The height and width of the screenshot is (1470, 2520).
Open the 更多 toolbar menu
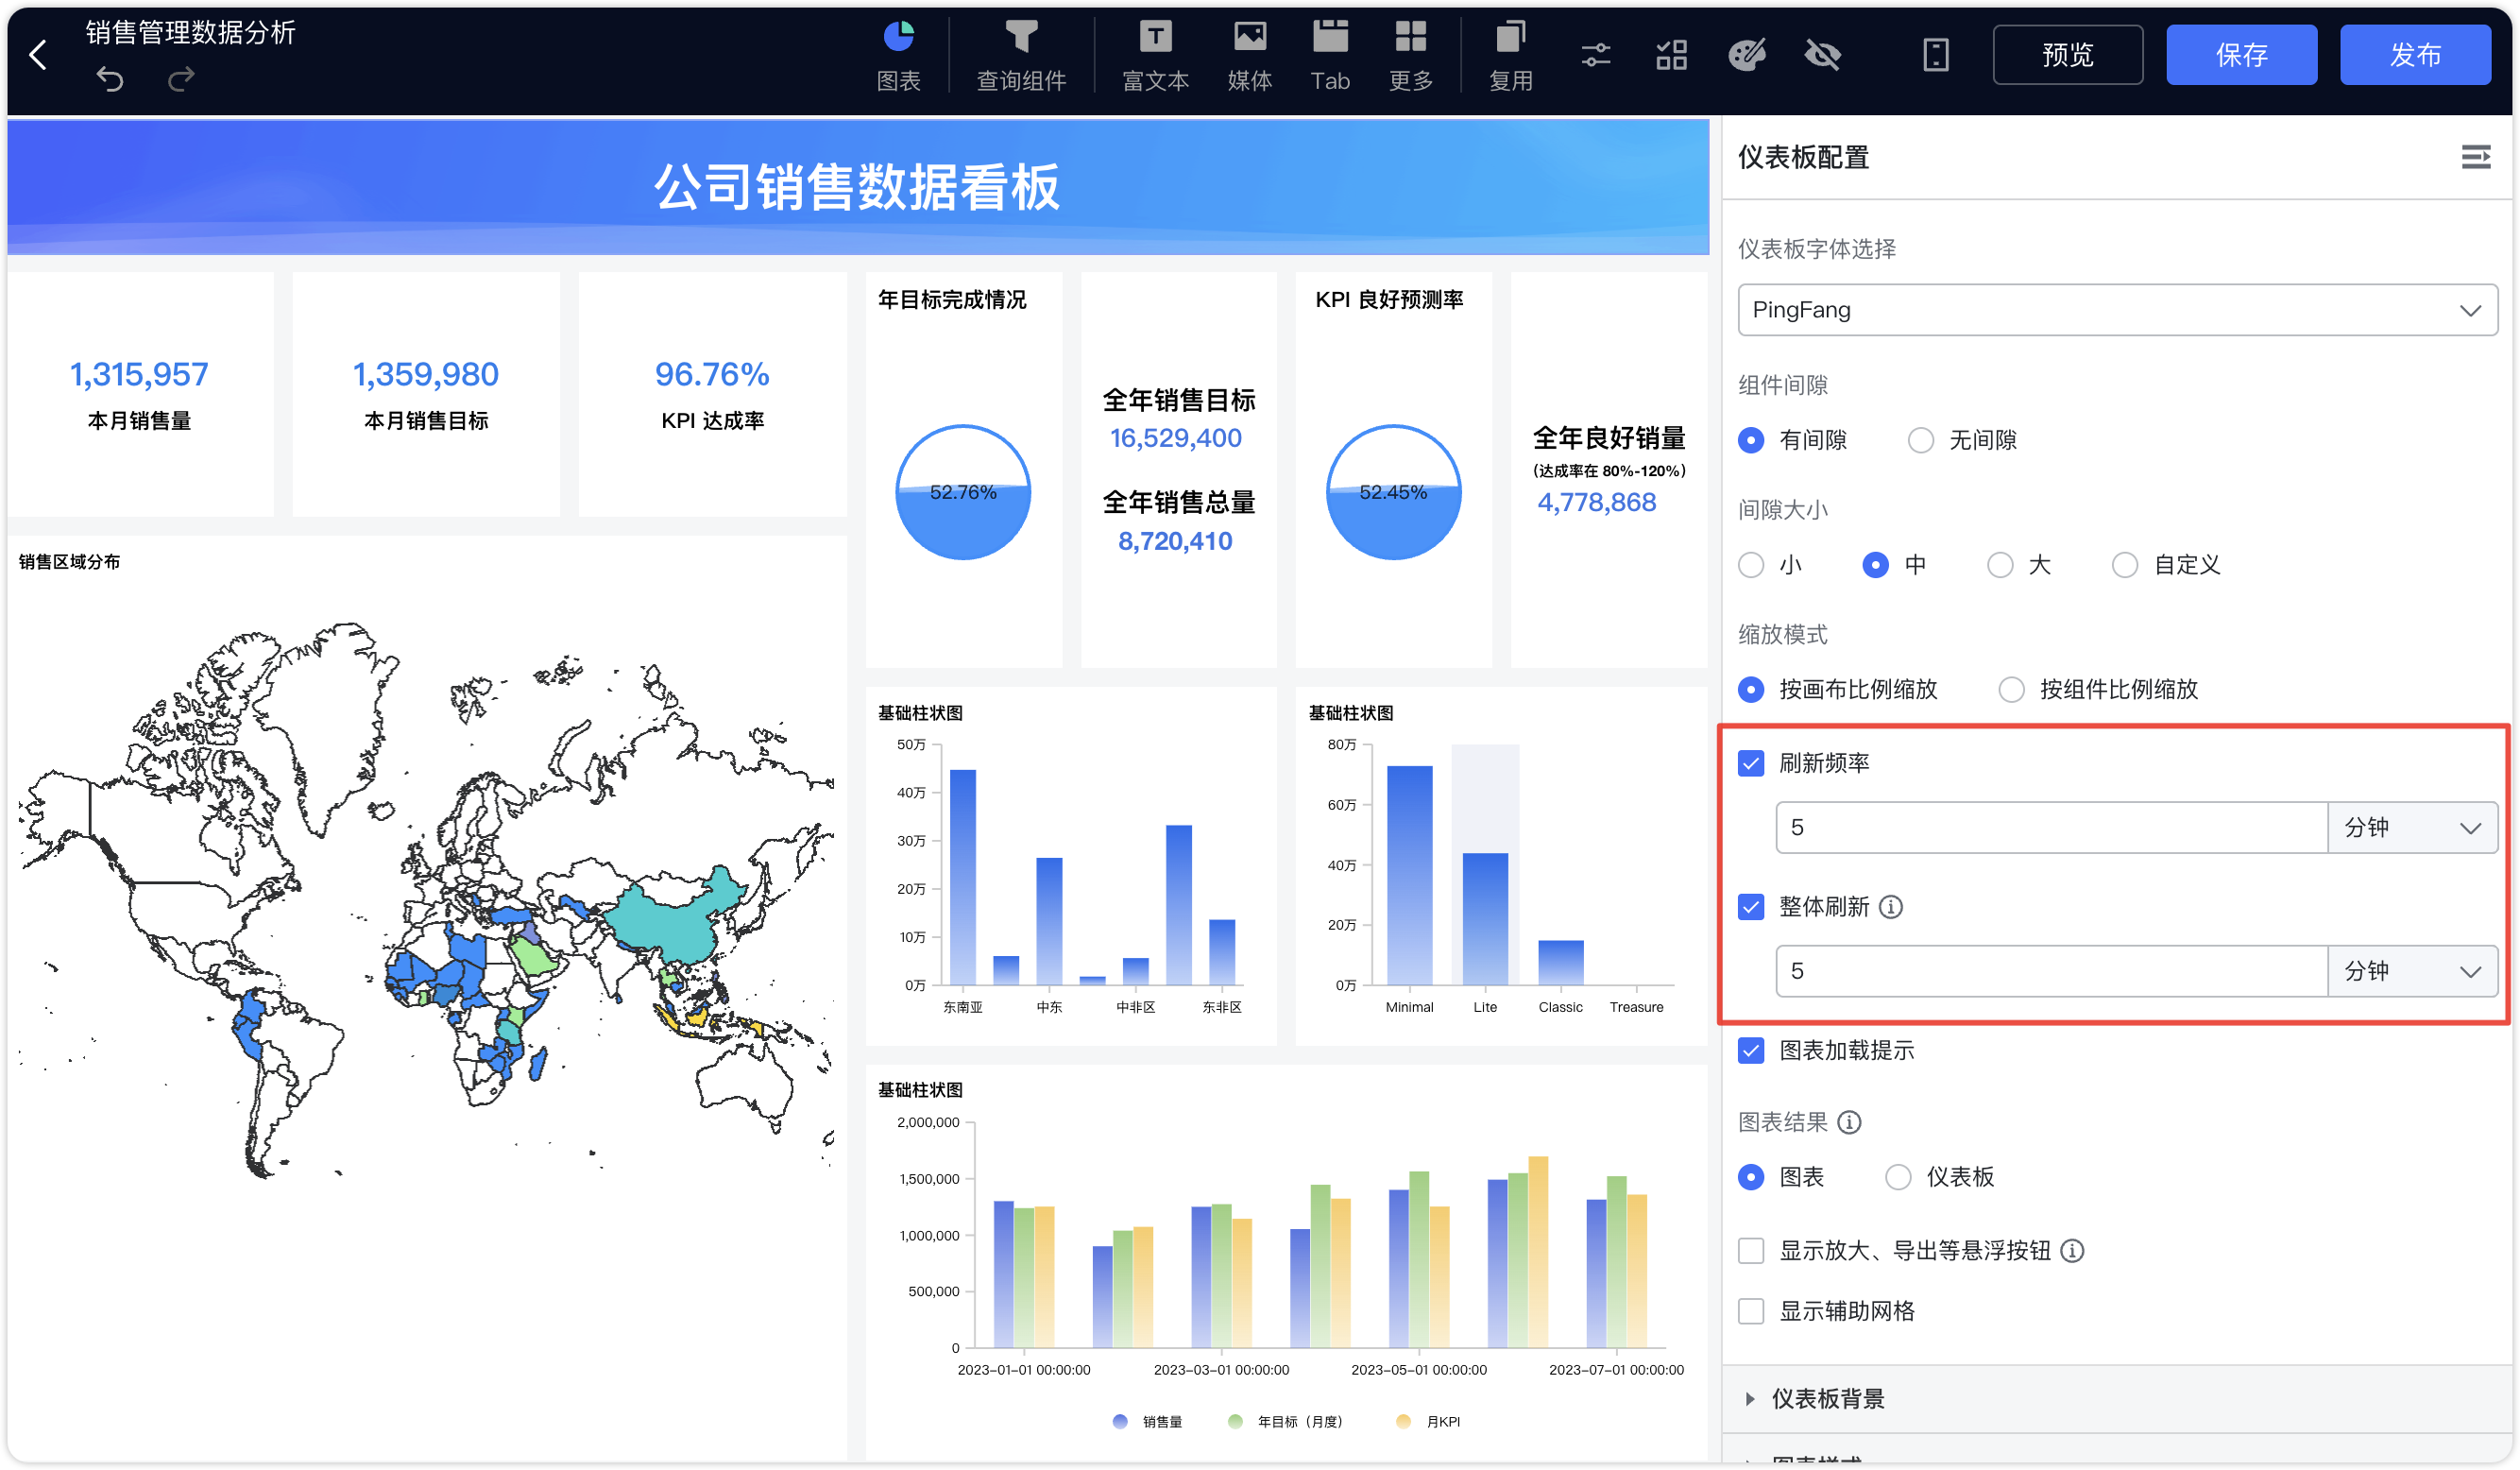coord(1411,55)
